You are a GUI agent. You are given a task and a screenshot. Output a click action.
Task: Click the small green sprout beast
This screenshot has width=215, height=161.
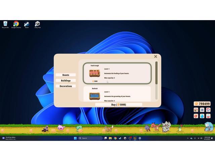pos(180,128)
